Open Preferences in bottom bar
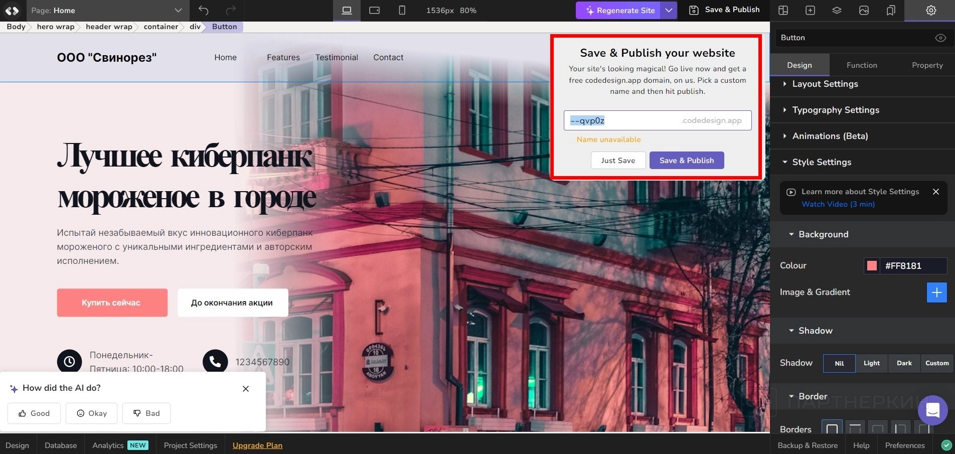Image resolution: width=955 pixels, height=454 pixels. pos(905,445)
